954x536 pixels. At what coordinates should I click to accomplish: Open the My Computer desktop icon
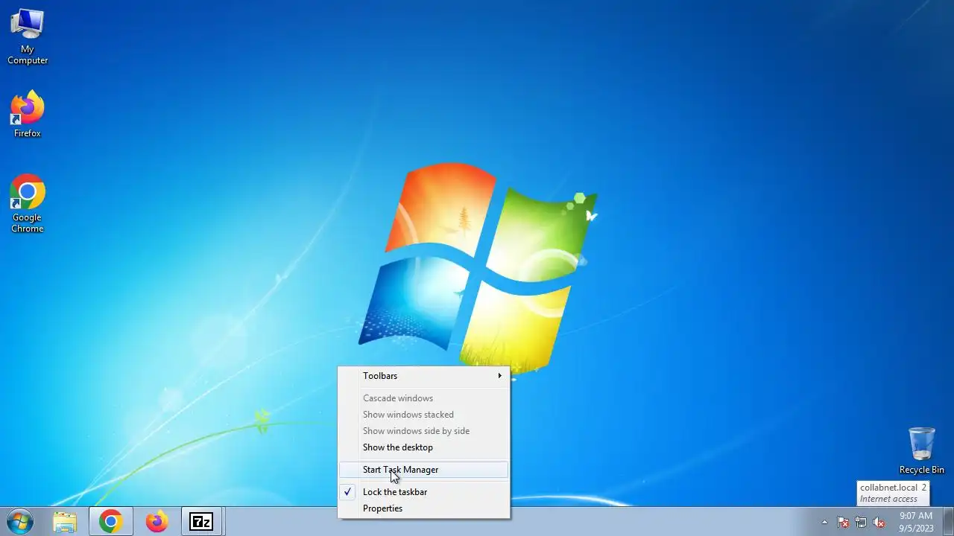28,36
